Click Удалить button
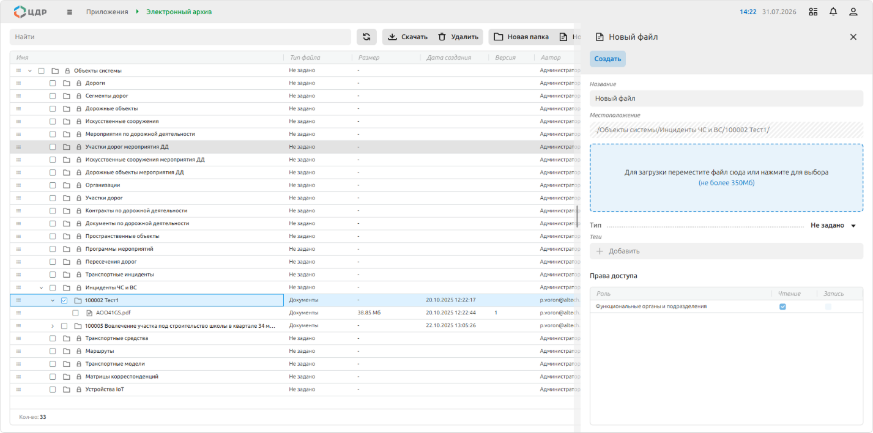The image size is (873, 433). pyautogui.click(x=458, y=37)
